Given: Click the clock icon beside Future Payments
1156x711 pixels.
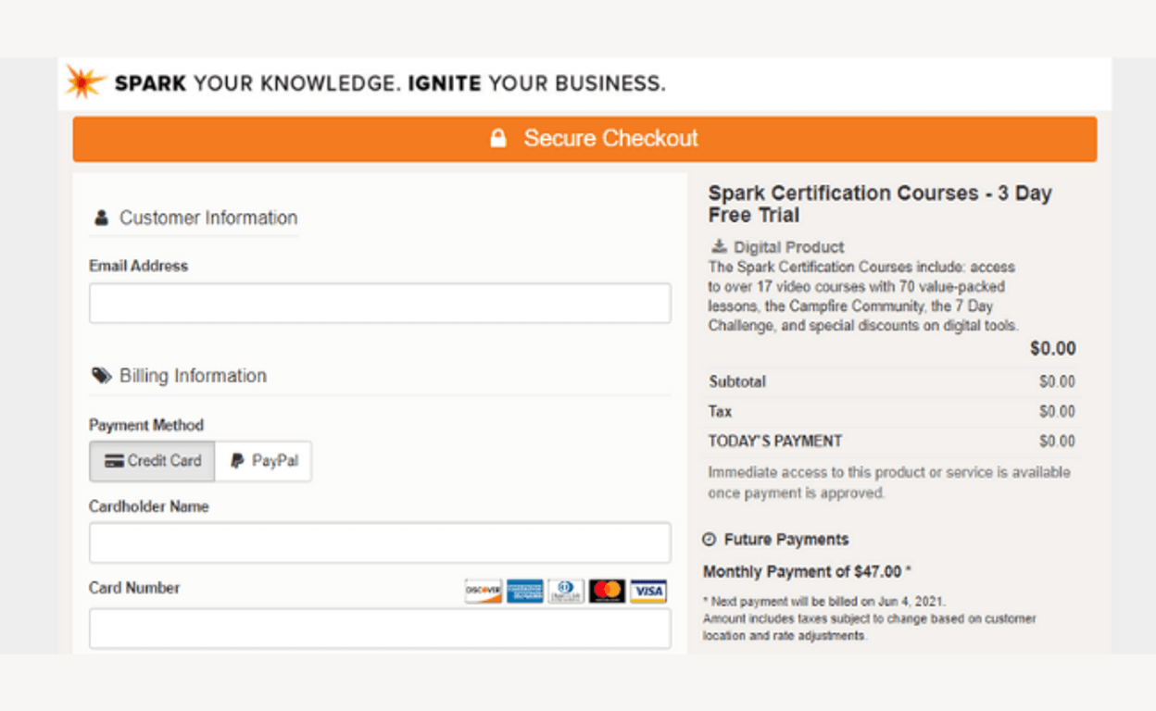Looking at the screenshot, I should pyautogui.click(x=710, y=540).
